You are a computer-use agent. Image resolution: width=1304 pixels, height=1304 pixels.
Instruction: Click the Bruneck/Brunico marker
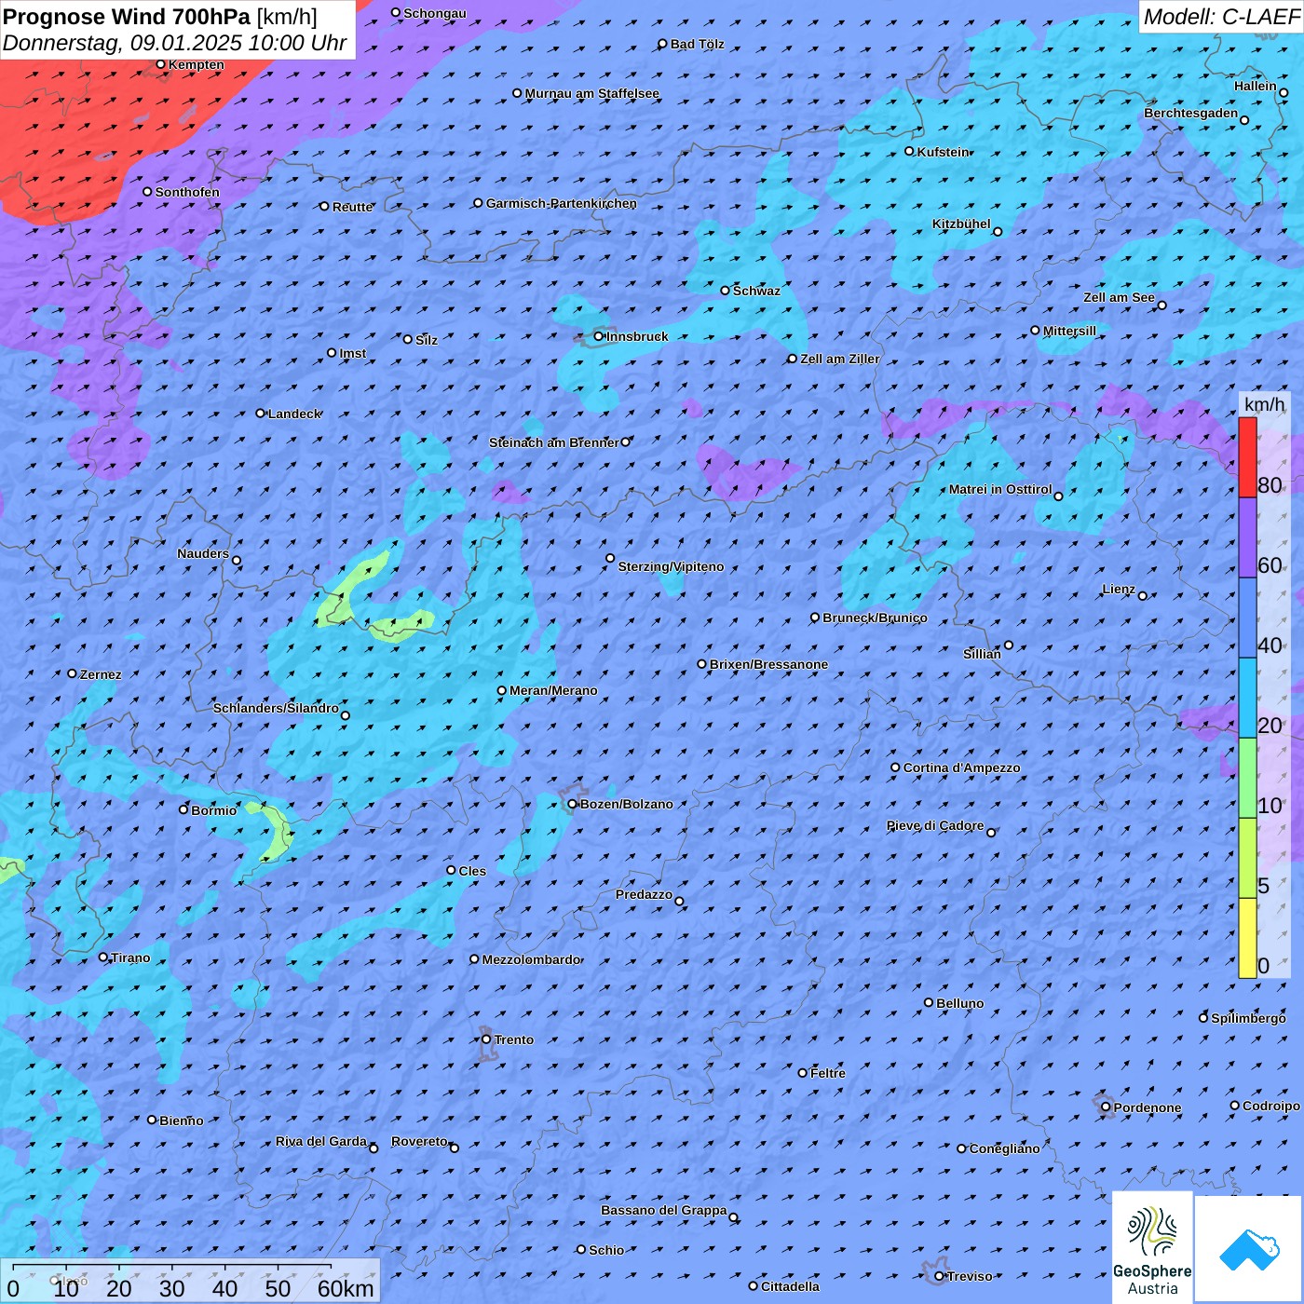coord(815,618)
